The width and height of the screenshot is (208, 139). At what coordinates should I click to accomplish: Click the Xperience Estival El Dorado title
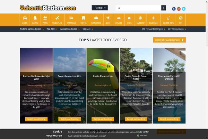click(169, 77)
